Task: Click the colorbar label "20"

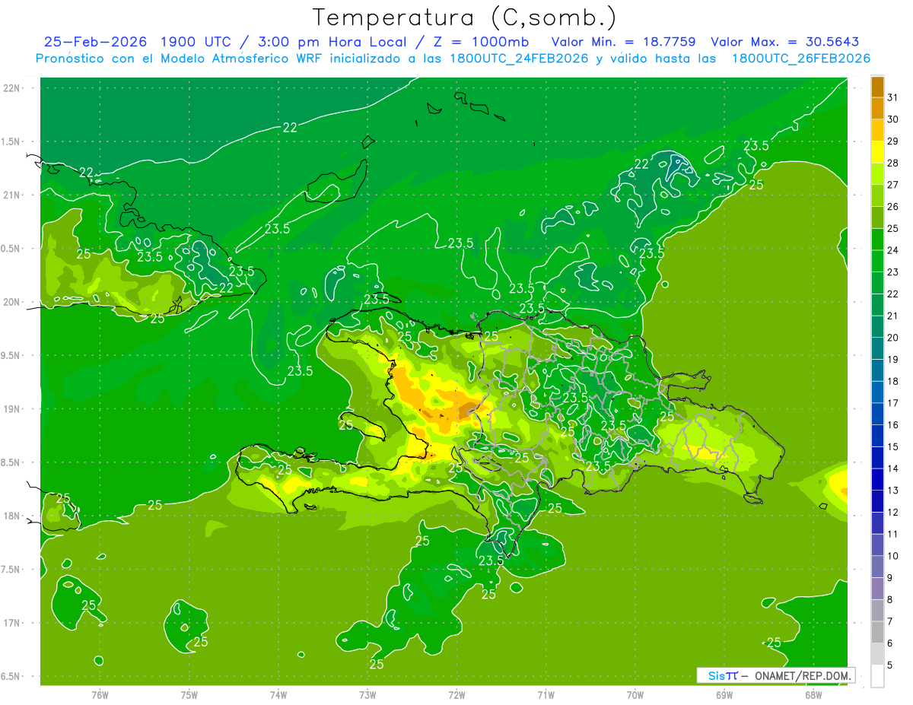Action: point(893,338)
